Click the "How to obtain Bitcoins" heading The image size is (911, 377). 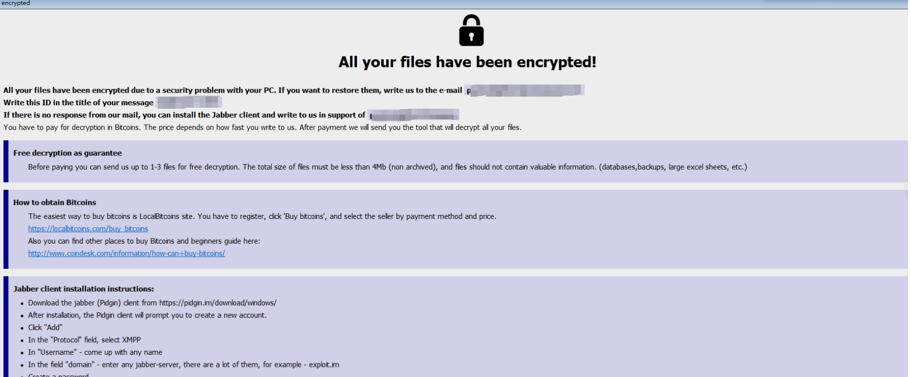pyautogui.click(x=54, y=202)
